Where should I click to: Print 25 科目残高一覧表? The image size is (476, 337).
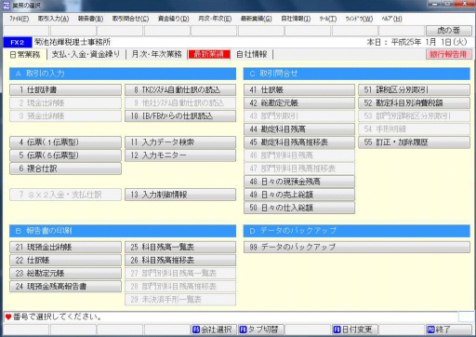tap(180, 248)
